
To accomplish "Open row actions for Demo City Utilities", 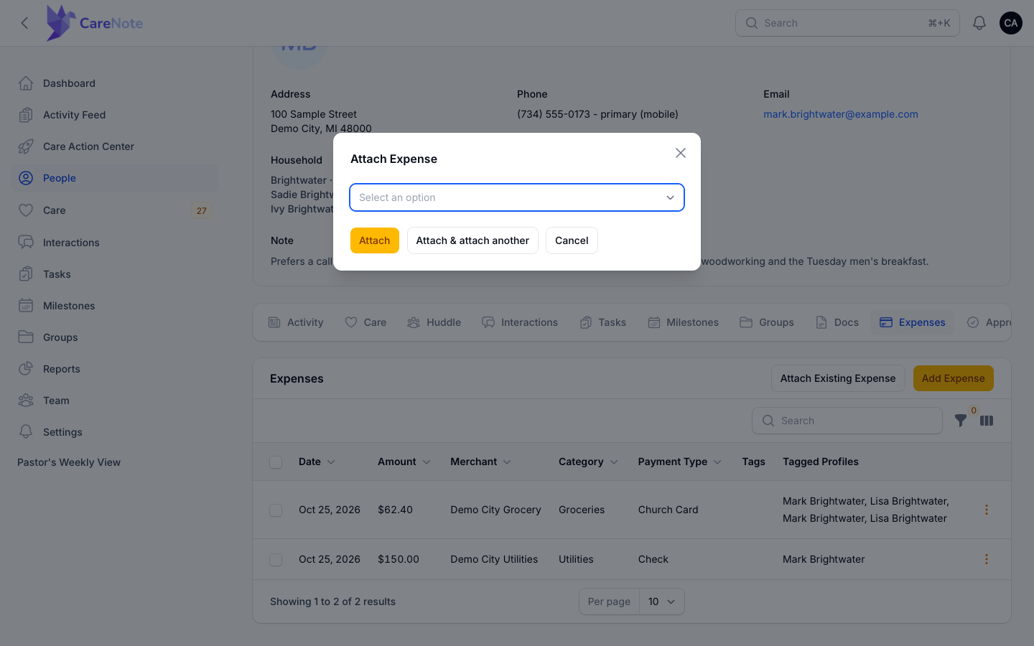I will point(987,559).
